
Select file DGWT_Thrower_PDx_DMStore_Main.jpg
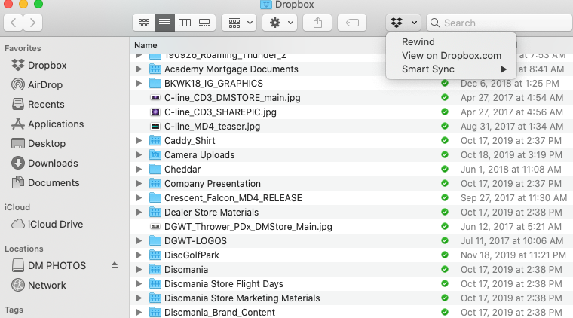click(x=248, y=226)
